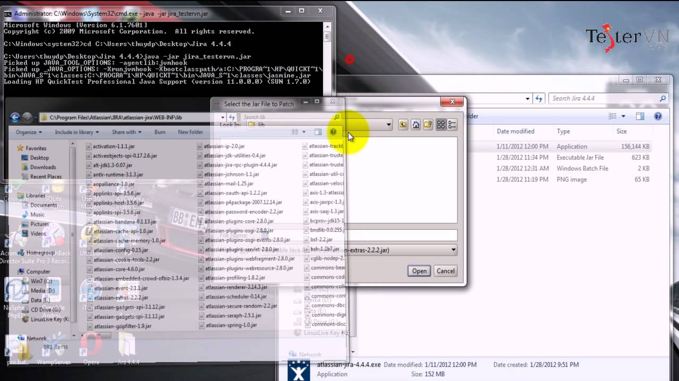679x381 pixels.
Task: Open the Look In dropdown in Java dialog
Action: [x=389, y=125]
